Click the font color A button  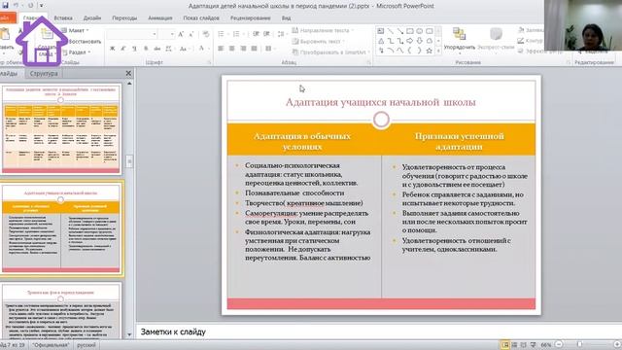pyautogui.click(x=201, y=49)
